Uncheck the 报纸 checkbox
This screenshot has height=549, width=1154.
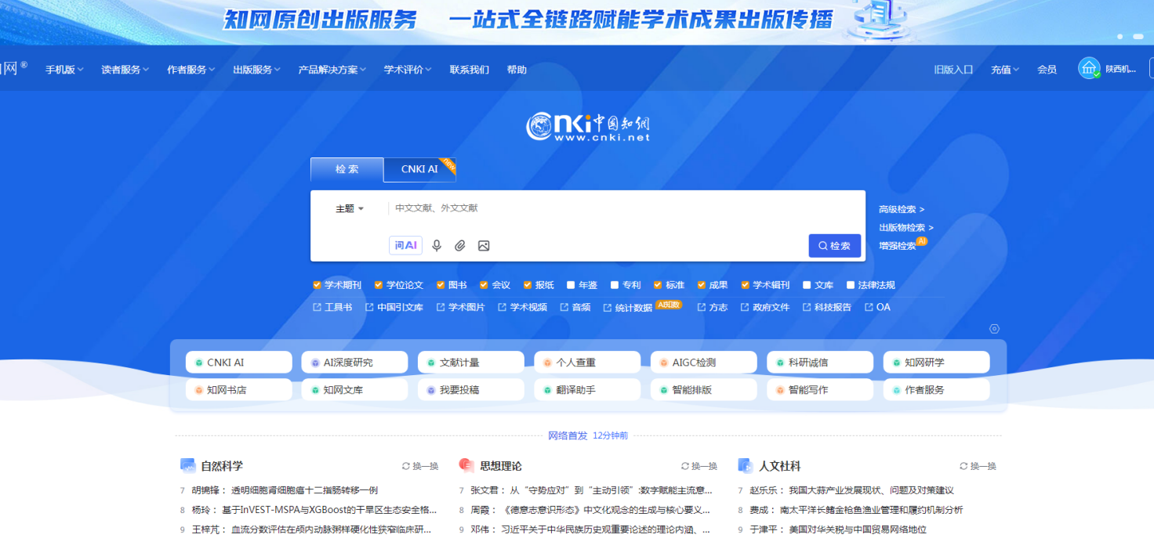(x=528, y=285)
